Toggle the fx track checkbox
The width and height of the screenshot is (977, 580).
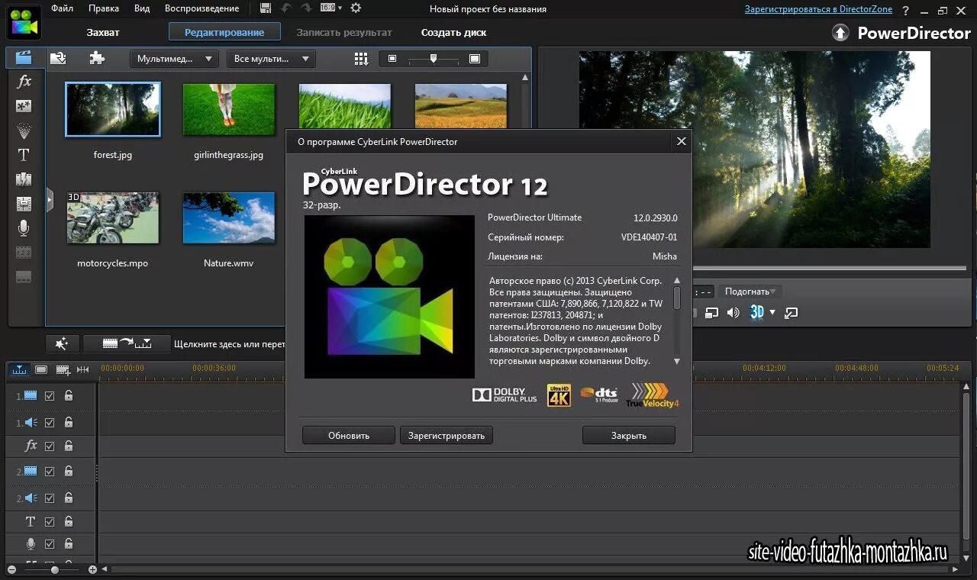click(x=50, y=446)
